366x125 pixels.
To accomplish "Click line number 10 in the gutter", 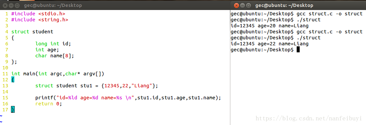I will click(5, 68).
